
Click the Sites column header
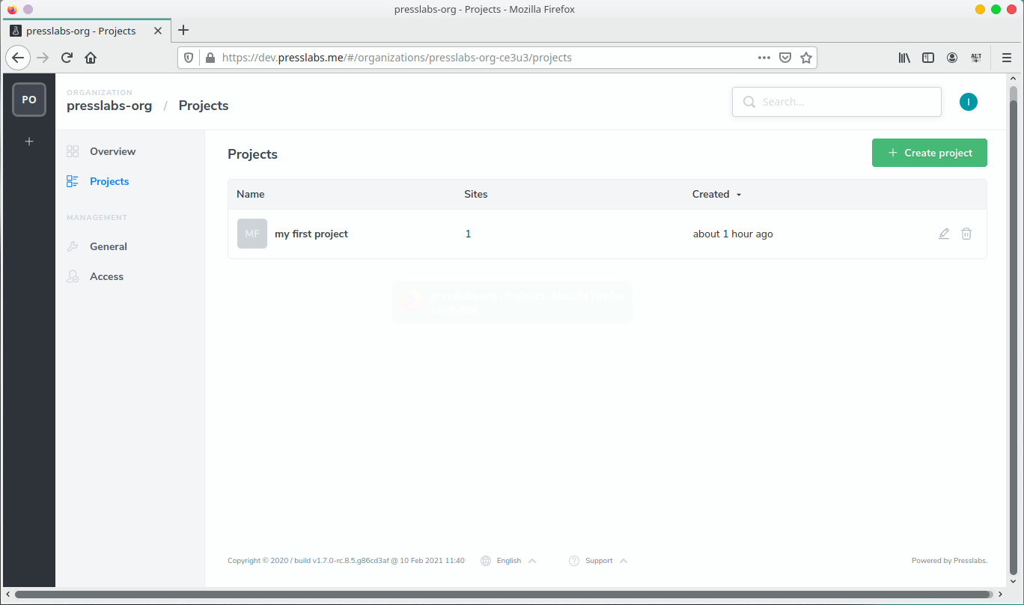[476, 194]
